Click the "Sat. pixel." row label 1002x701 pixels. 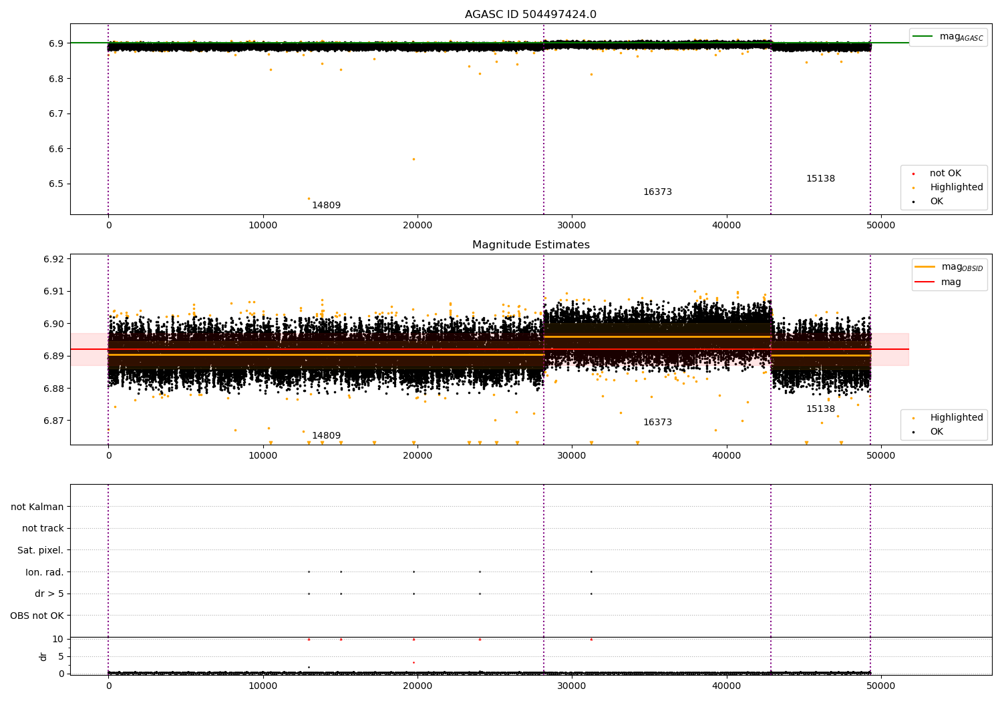[x=41, y=550]
